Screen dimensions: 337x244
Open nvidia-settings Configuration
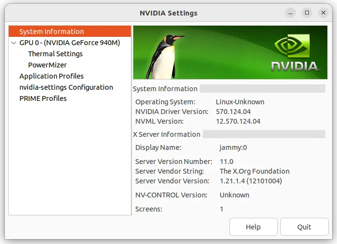[66, 87]
